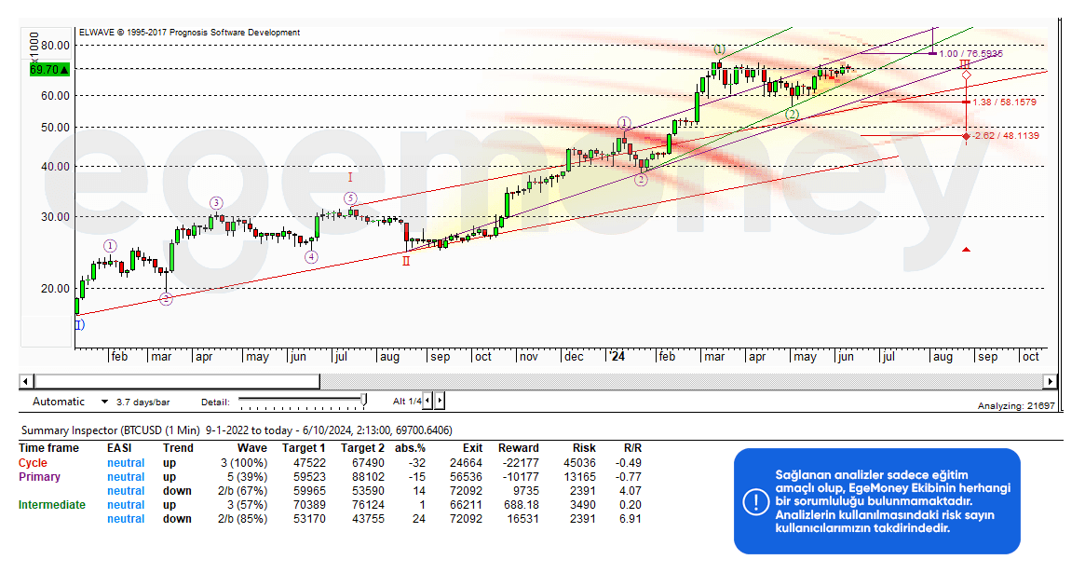
Task: Go to previous alternative with left arrow
Action: point(429,401)
